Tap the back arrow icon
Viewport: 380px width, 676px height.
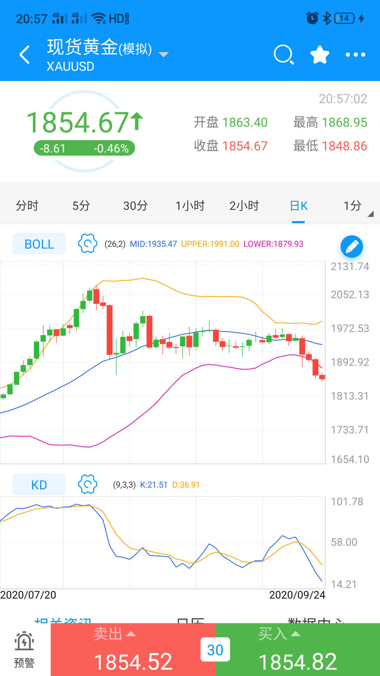click(x=25, y=55)
